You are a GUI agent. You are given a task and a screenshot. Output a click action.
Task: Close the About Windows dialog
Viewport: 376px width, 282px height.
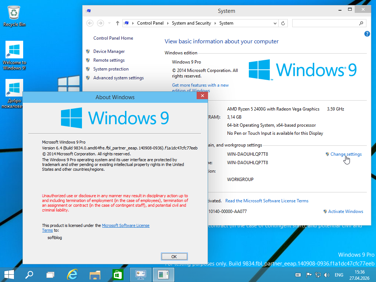[202, 95]
